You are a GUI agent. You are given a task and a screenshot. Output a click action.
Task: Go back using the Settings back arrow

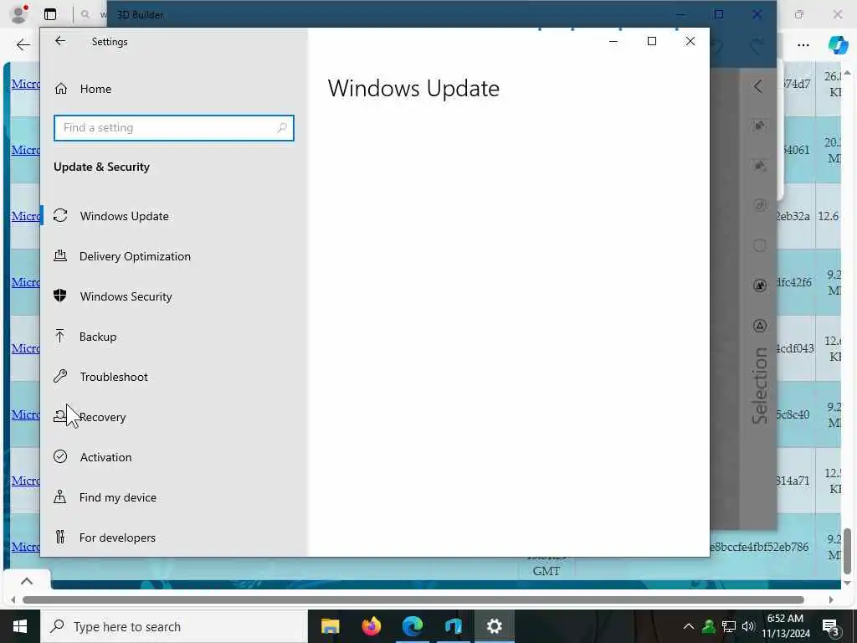60,41
